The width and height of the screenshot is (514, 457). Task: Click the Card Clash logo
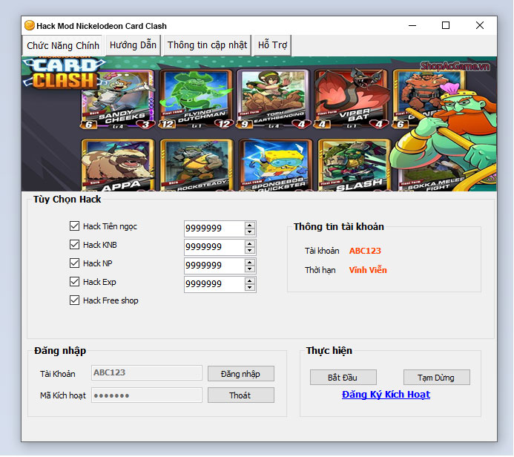[63, 73]
